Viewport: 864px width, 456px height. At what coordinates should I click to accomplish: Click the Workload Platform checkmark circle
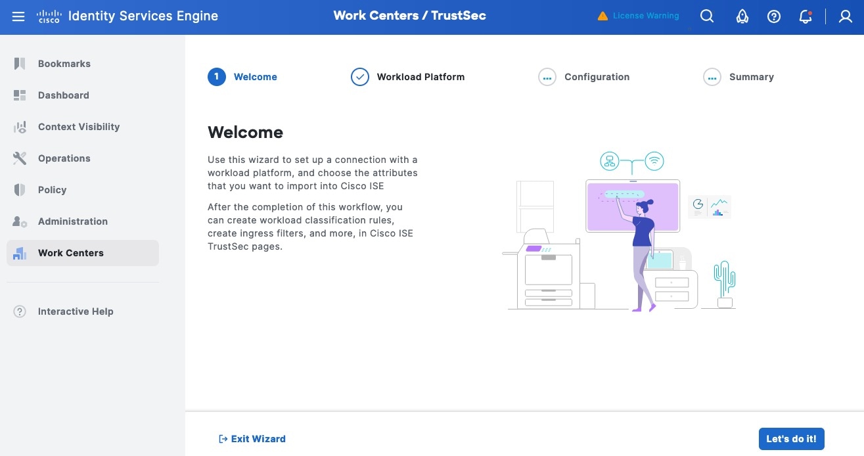click(x=360, y=77)
